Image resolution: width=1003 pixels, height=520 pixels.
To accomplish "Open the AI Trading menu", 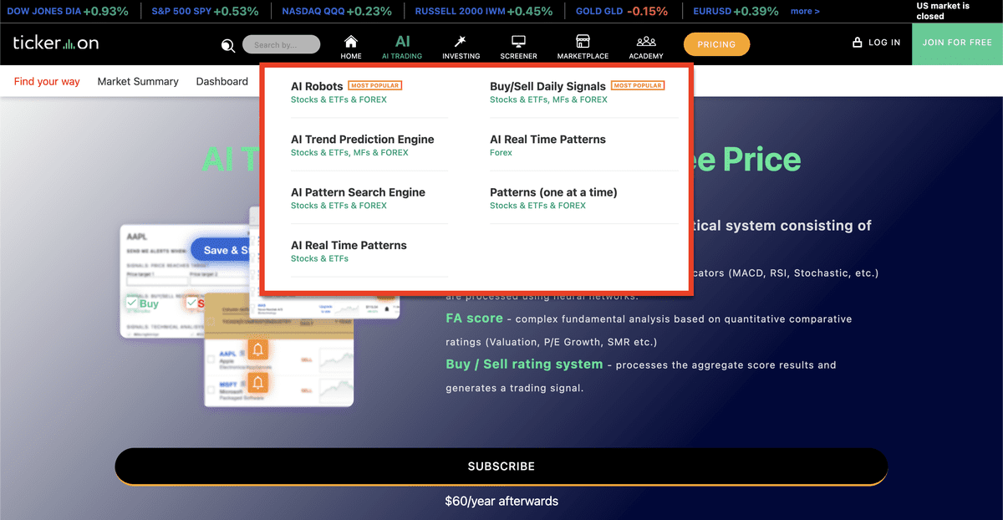I will pyautogui.click(x=402, y=47).
